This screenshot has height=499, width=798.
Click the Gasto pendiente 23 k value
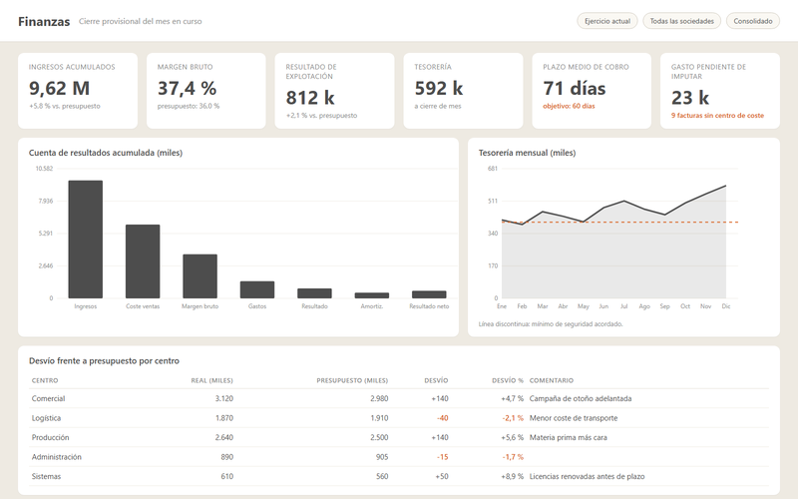[690, 97]
